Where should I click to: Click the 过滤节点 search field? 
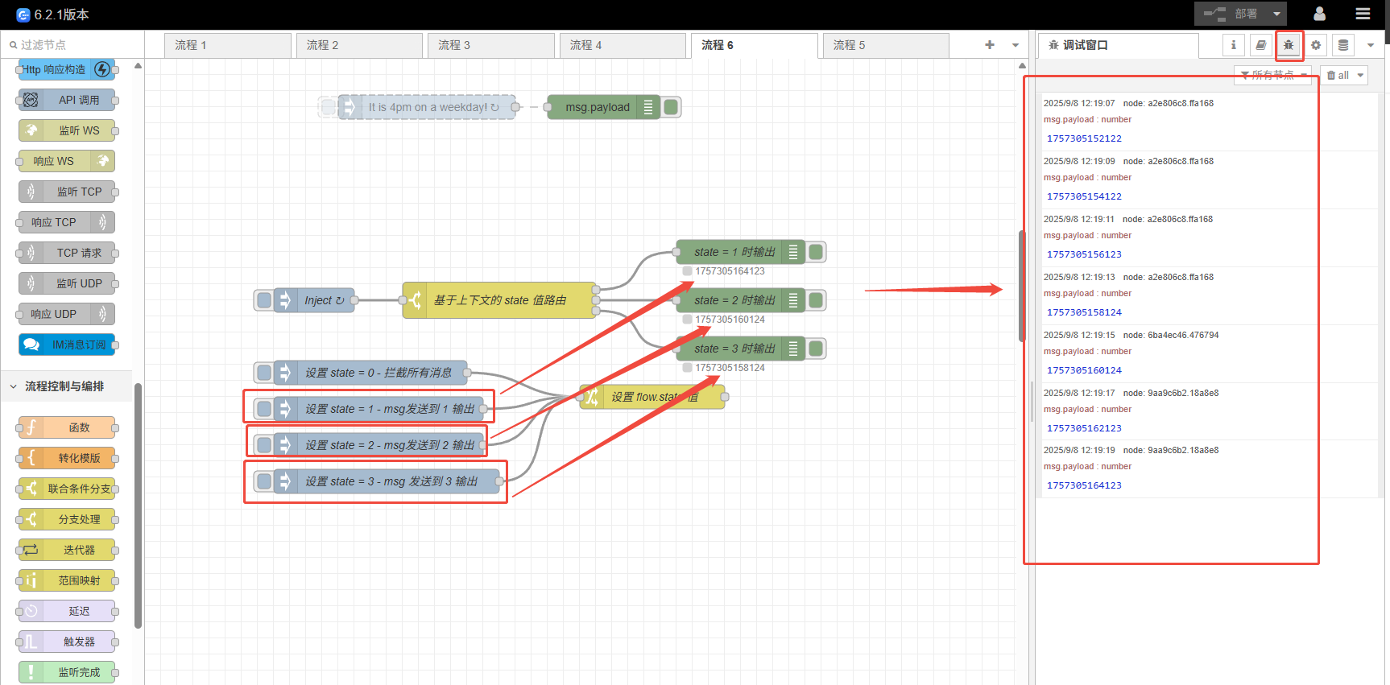click(x=77, y=45)
